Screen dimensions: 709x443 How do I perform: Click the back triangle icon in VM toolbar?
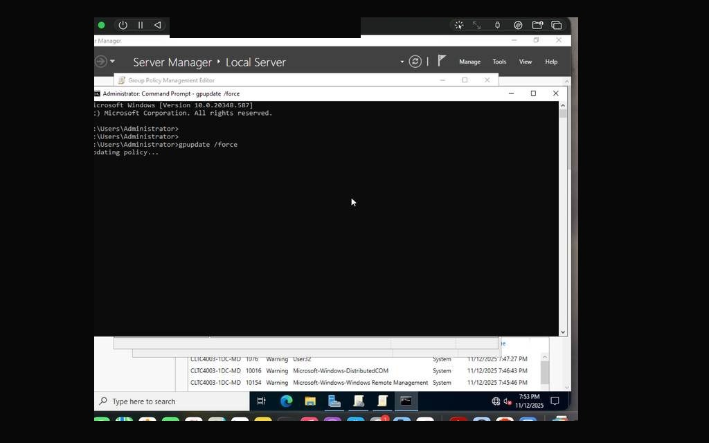coord(157,26)
